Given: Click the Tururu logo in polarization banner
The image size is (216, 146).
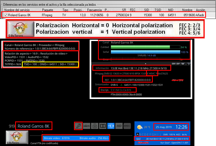Looking at the screenshot, I should click(x=21, y=29).
